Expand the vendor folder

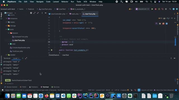click(x=6, y=55)
